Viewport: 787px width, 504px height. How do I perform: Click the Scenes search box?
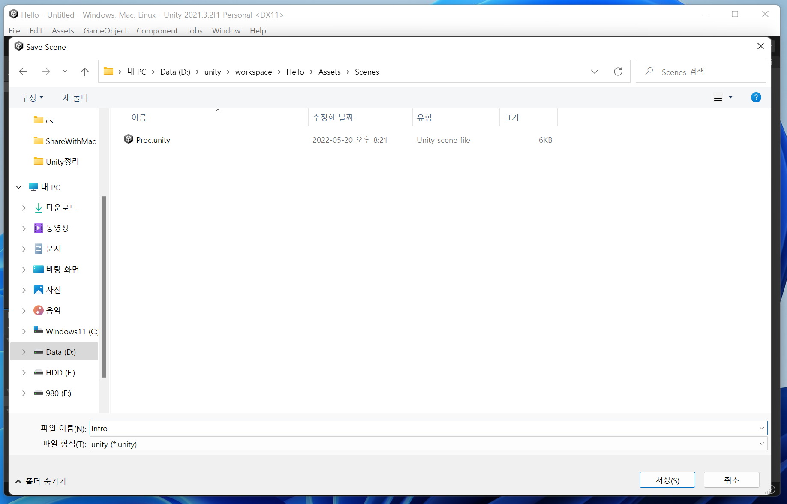(700, 72)
